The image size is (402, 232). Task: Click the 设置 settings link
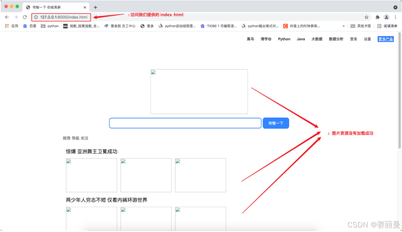click(367, 39)
